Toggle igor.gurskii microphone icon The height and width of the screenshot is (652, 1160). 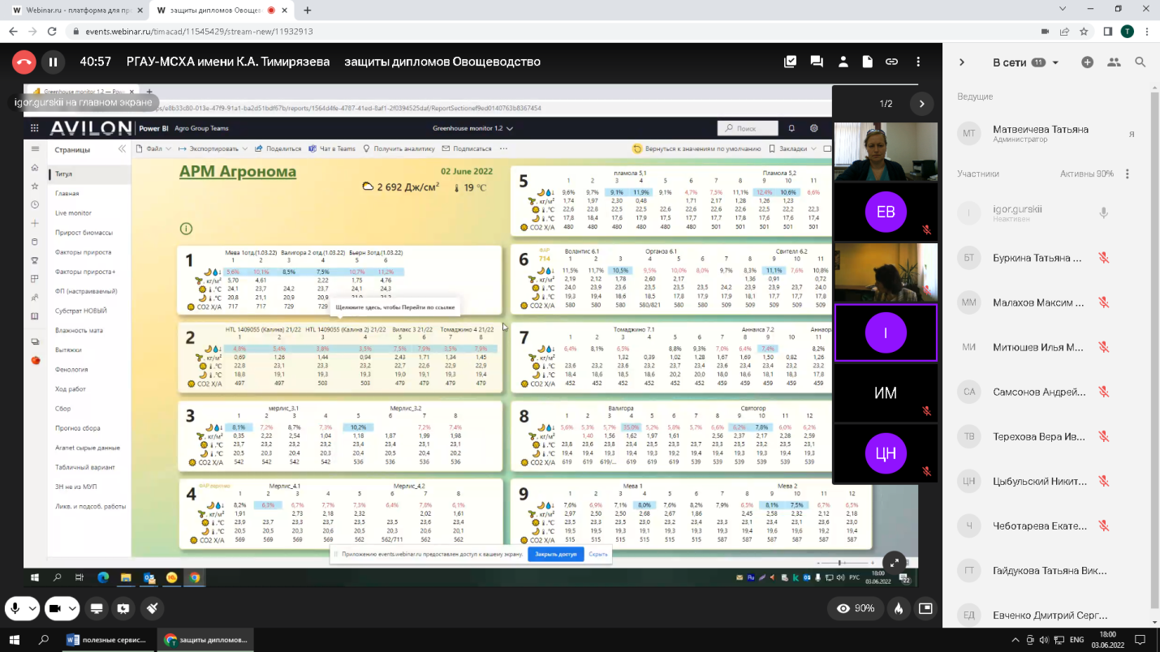point(1103,213)
